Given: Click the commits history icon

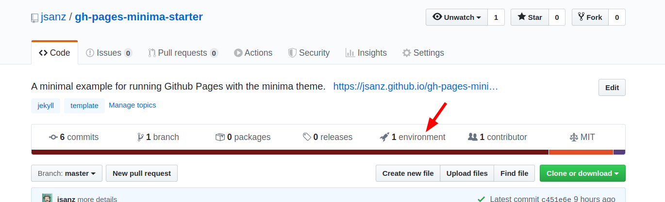Looking at the screenshot, I should pos(53,137).
